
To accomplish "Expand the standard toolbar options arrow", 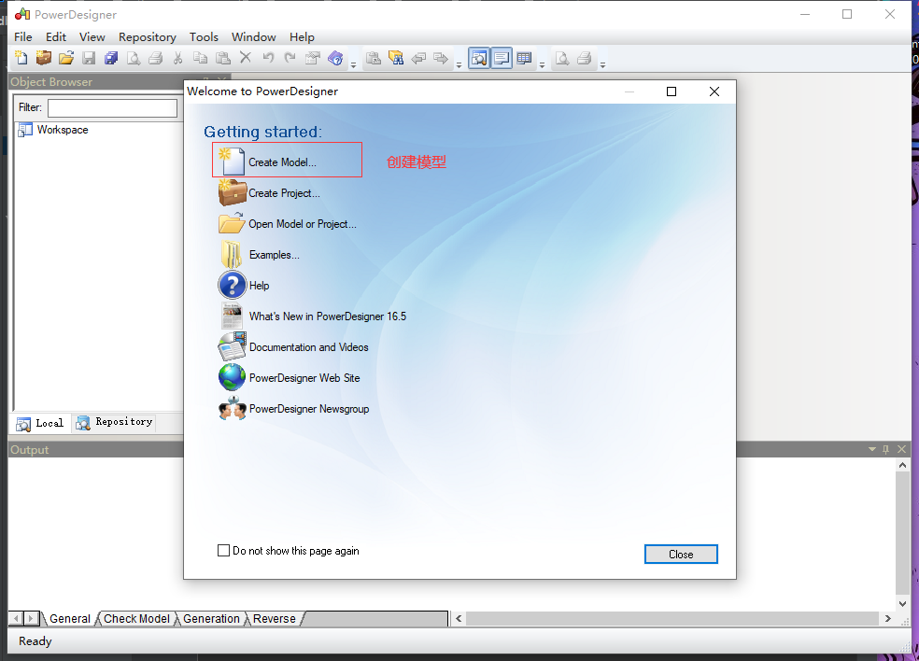I will [x=353, y=64].
